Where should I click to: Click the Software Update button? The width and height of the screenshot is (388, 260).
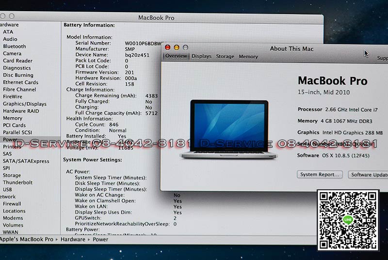tap(368, 175)
